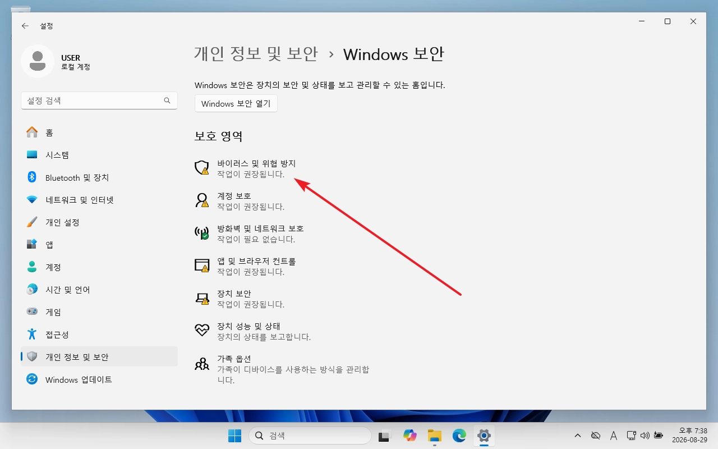The width and height of the screenshot is (718, 449).
Task: Go to 게임 in the sidebar
Action: coord(99,312)
